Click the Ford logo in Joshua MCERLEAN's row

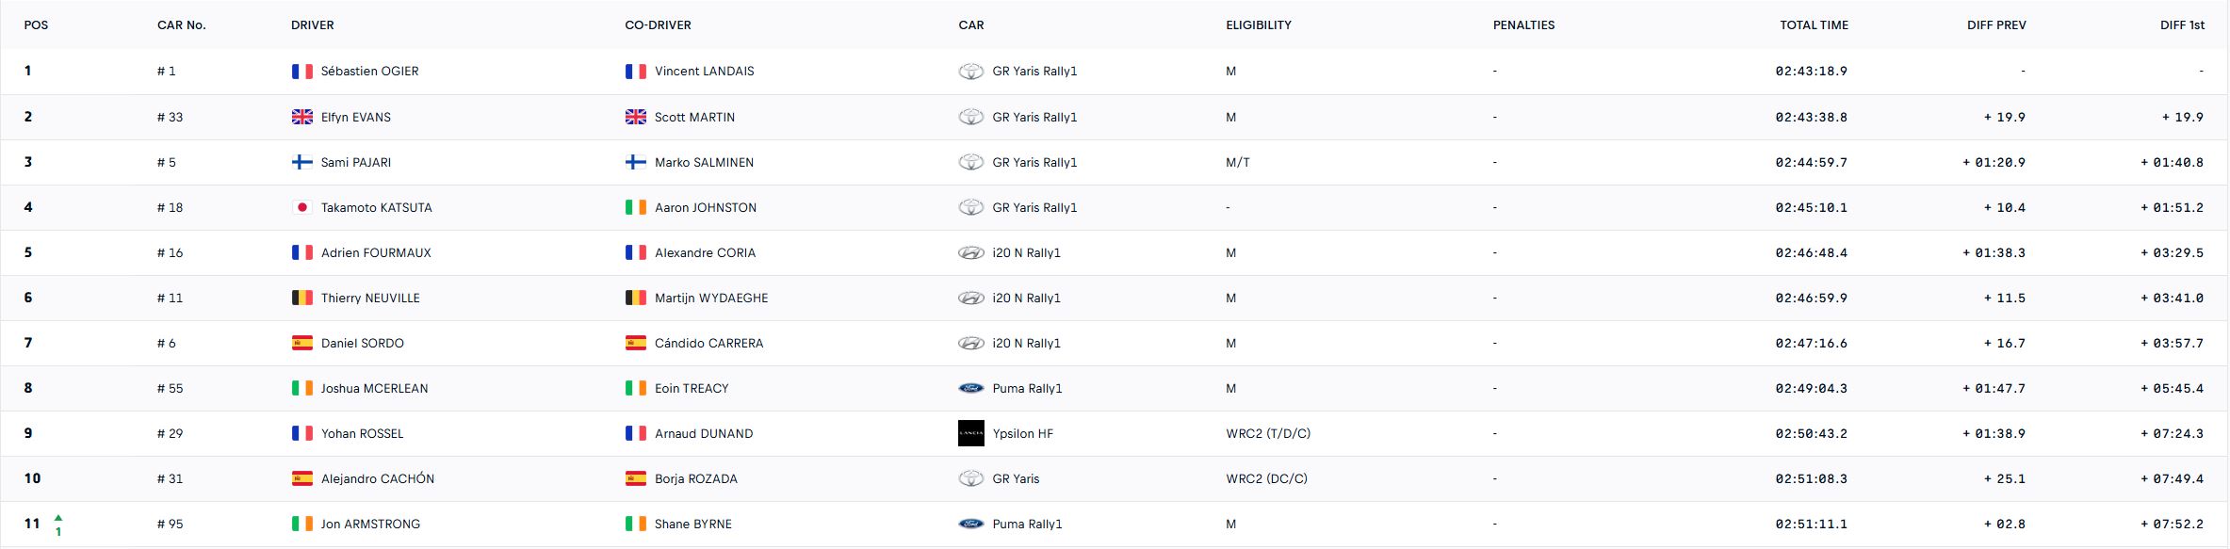point(970,388)
